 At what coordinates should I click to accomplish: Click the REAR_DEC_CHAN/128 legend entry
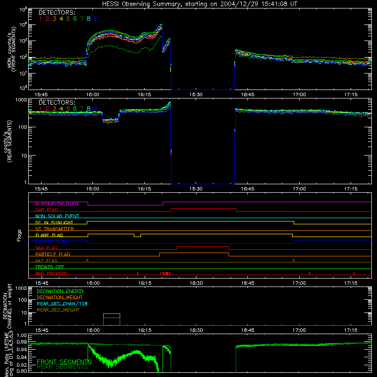coord(62,304)
